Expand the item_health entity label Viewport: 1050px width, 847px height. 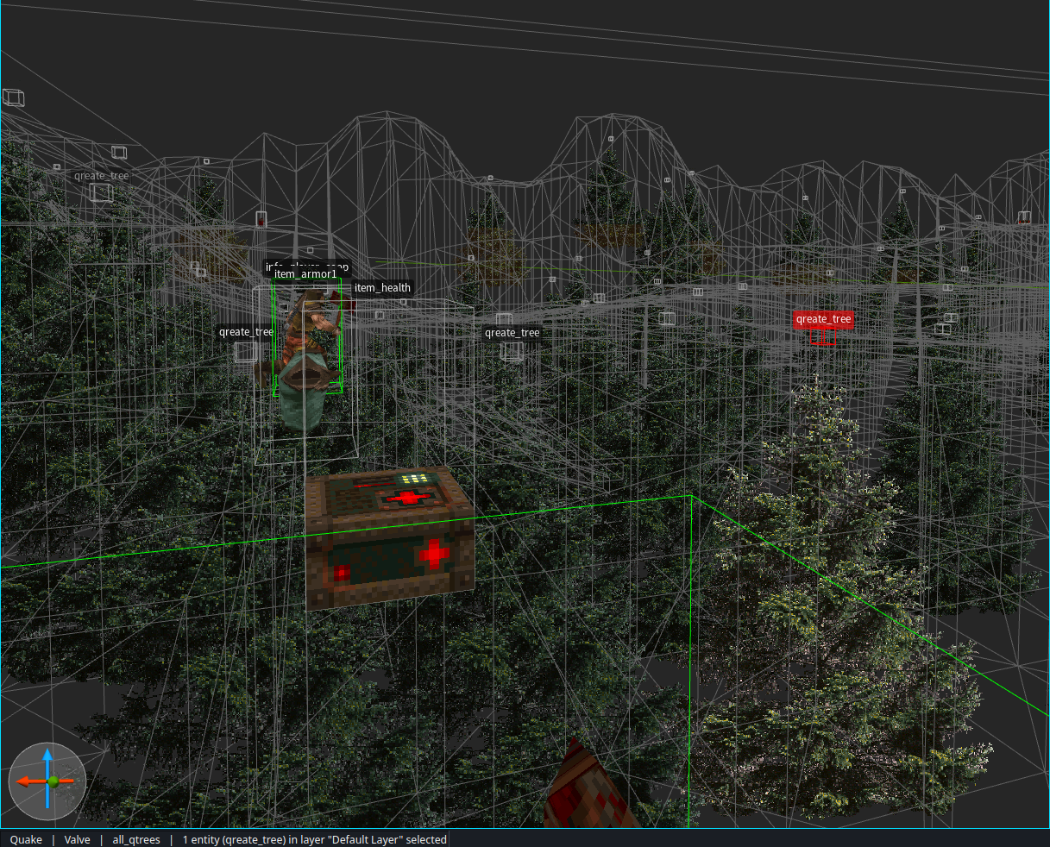click(381, 287)
